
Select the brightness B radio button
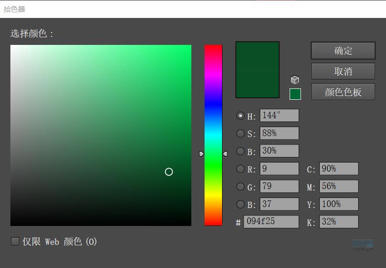click(240, 151)
